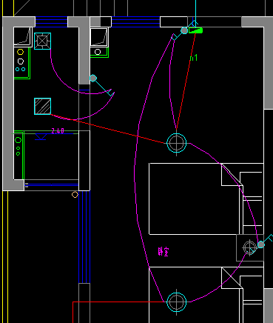The height and width of the screenshot is (323, 273).
Task: Click the red wire near the n1 label
Action: point(186,81)
